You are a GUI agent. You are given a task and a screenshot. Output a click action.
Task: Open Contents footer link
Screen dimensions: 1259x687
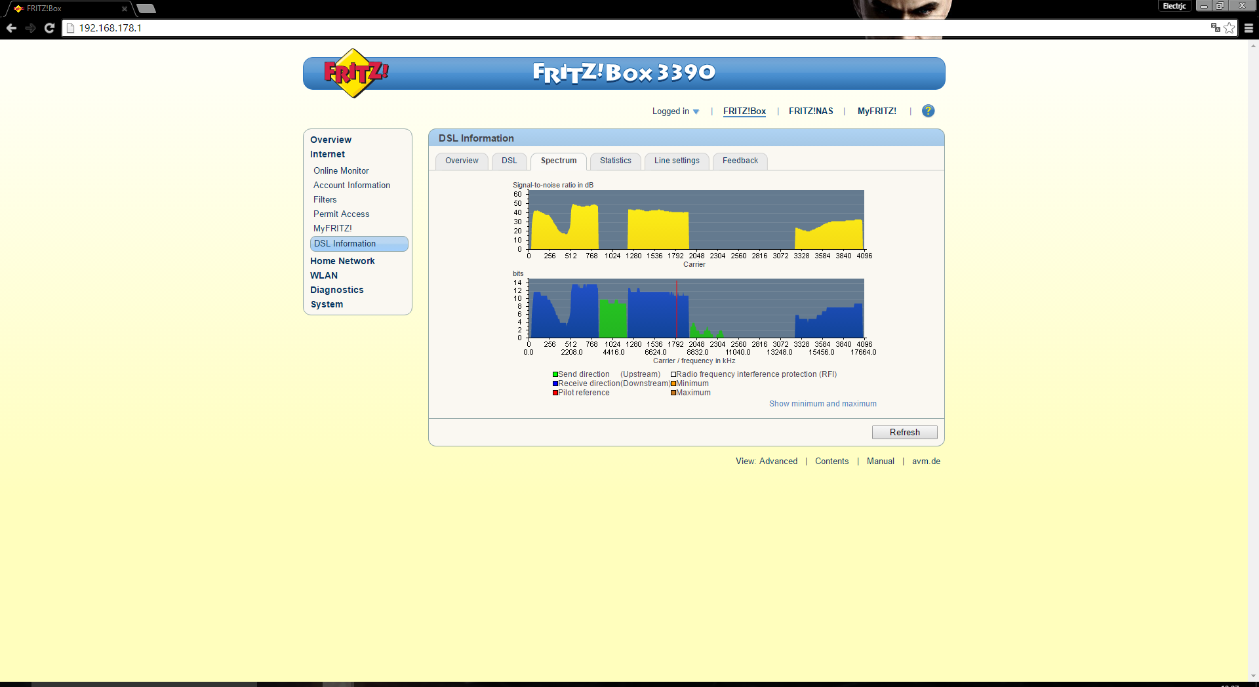(x=831, y=461)
